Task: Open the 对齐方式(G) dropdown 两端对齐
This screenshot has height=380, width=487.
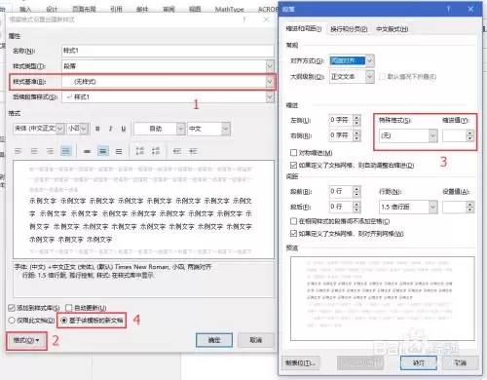Action: pos(370,60)
